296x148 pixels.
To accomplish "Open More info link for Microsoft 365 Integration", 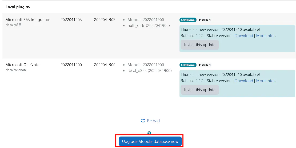I will point(266,36).
